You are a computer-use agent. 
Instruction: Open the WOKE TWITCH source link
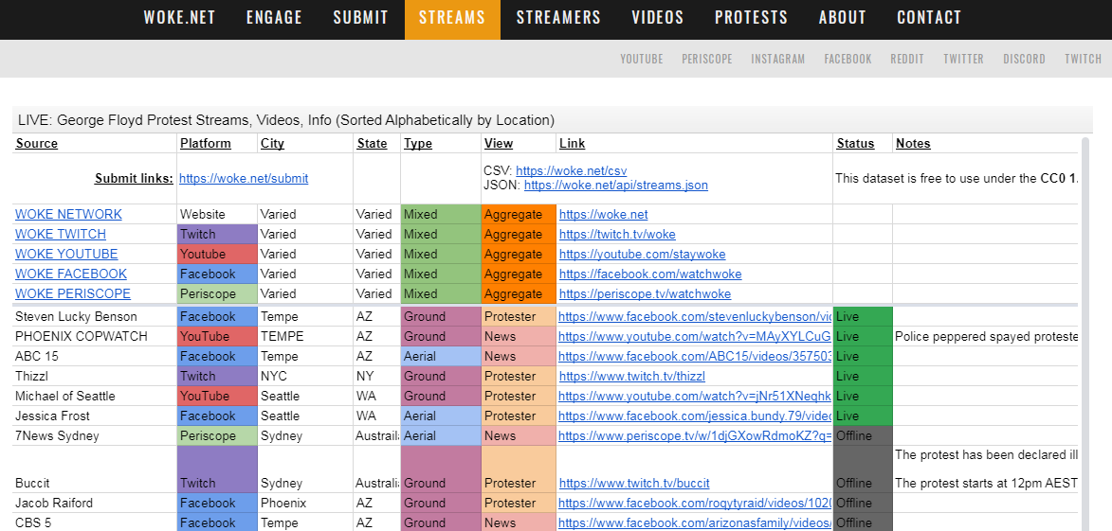[x=61, y=235]
